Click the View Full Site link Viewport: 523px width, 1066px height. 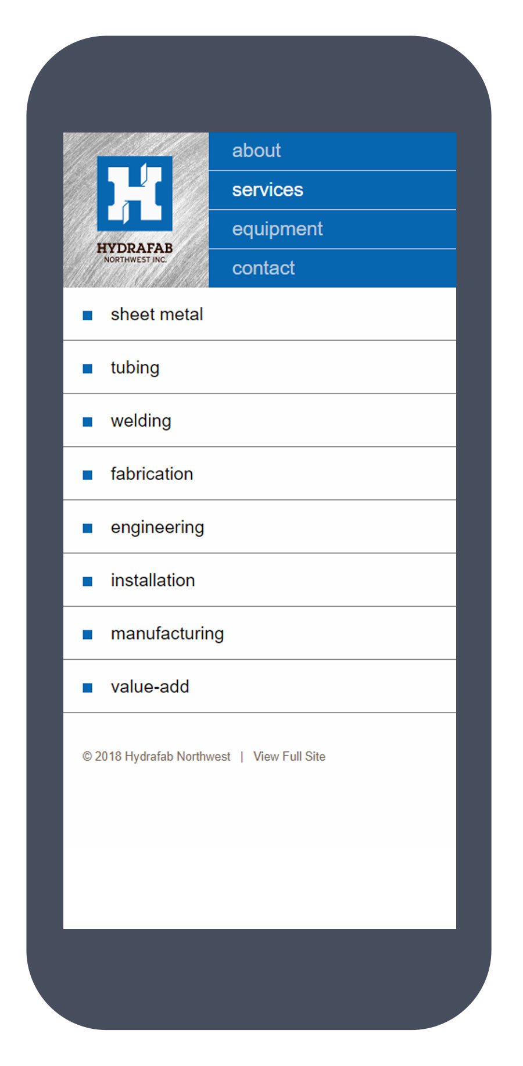pyautogui.click(x=289, y=756)
